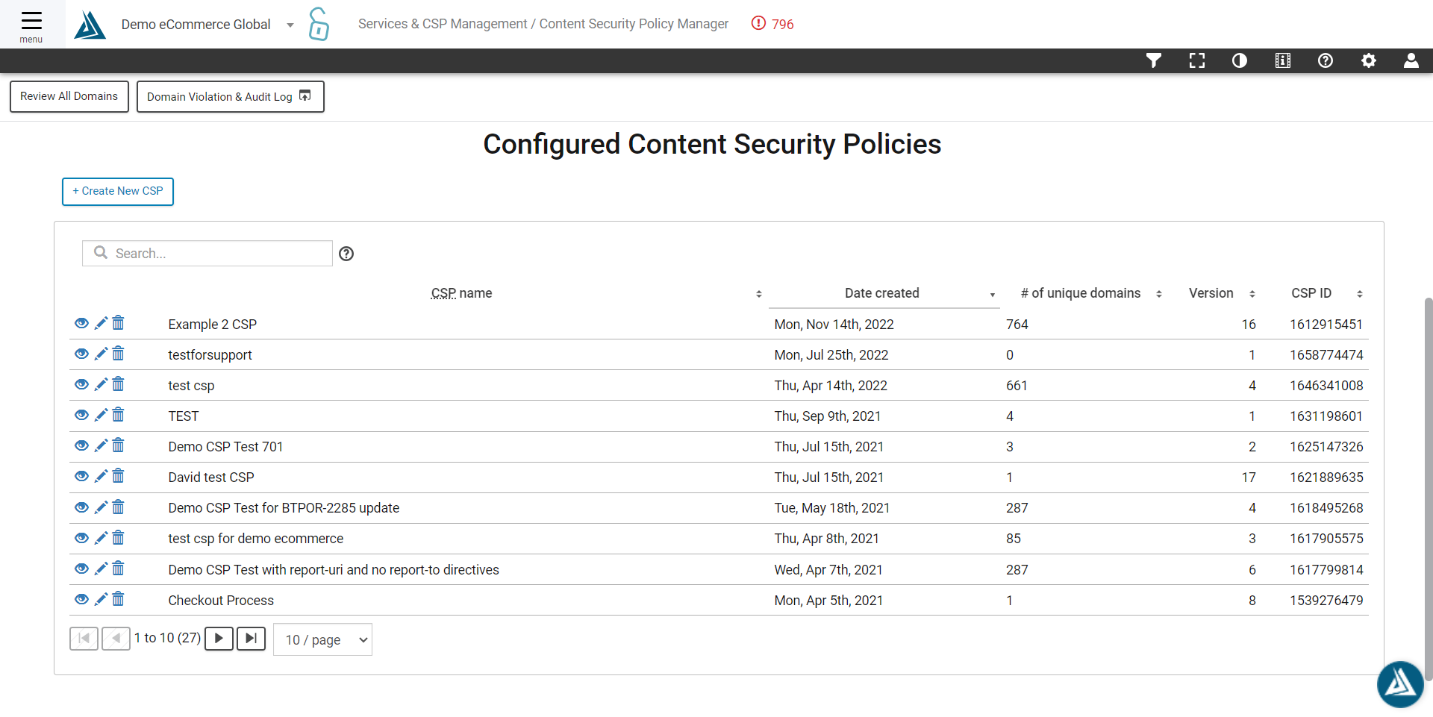Screen dimensions: 1433x717
Task: Click Review All Domains button
Action: click(69, 96)
